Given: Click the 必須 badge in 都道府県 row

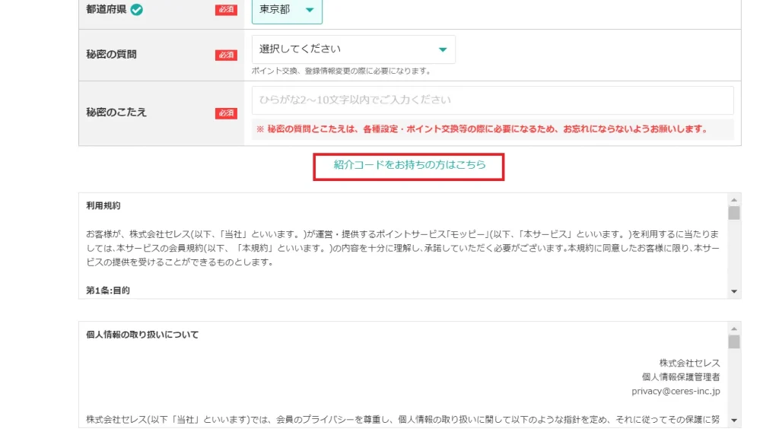Looking at the screenshot, I should click(226, 10).
